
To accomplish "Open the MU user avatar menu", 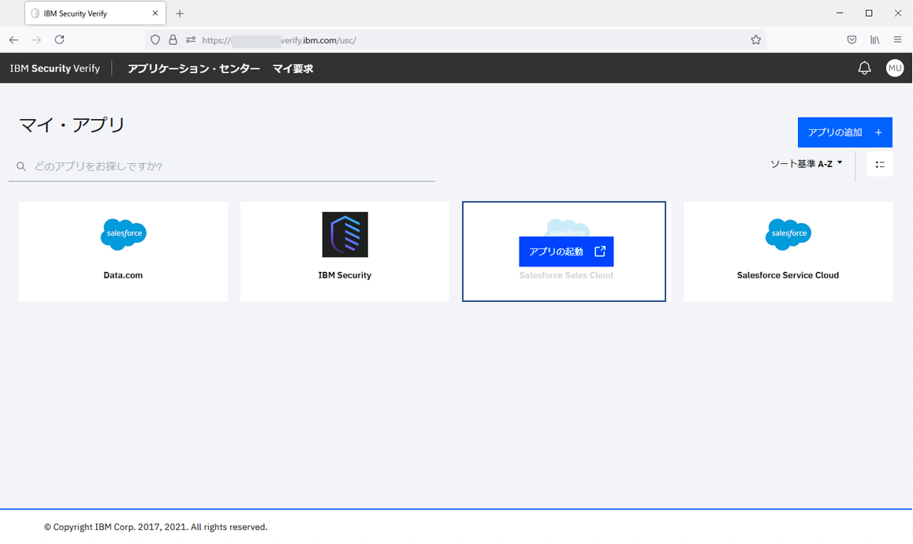I will coord(894,68).
